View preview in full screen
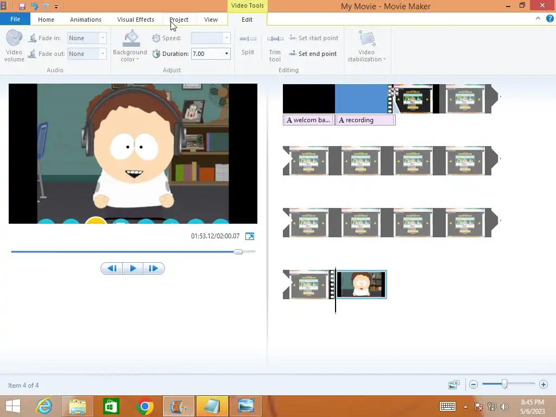The width and height of the screenshot is (556, 417). click(250, 236)
